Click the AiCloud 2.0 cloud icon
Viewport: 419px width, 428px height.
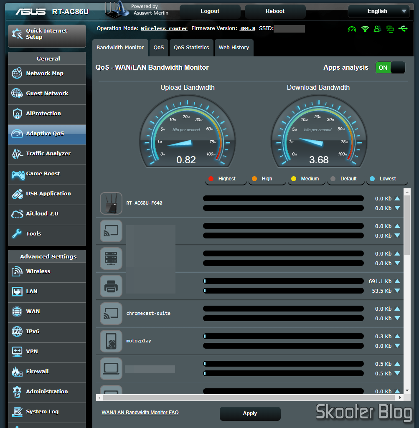click(17, 214)
